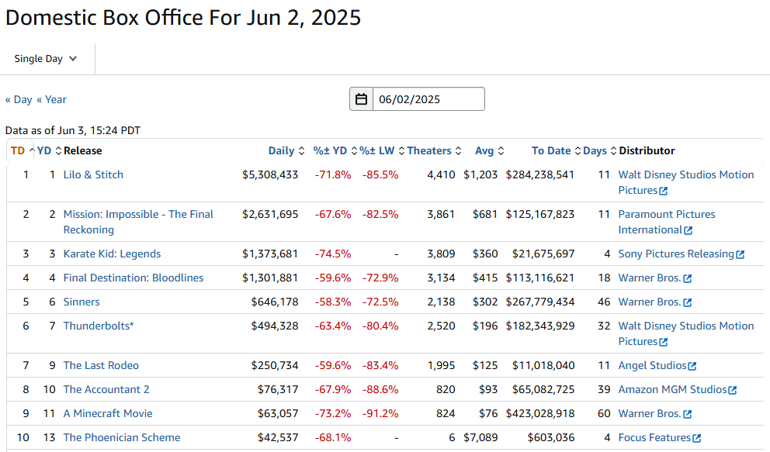This screenshot has height=452, width=770.
Task: Select Thunderbolts* daily gross $494,328
Action: click(x=275, y=326)
